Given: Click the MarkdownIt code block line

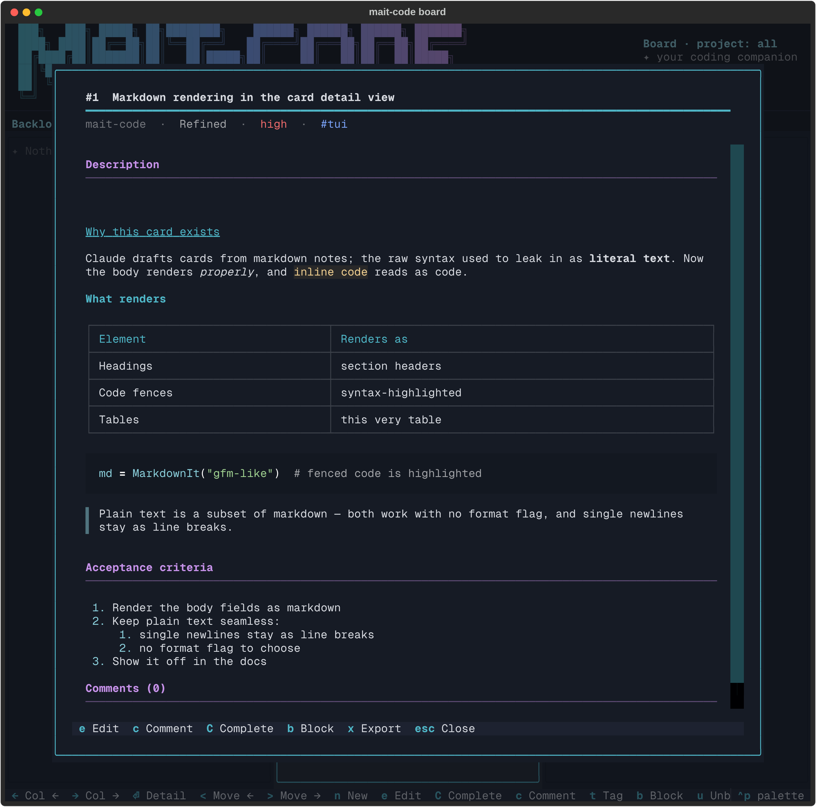Looking at the screenshot, I should click(290, 473).
